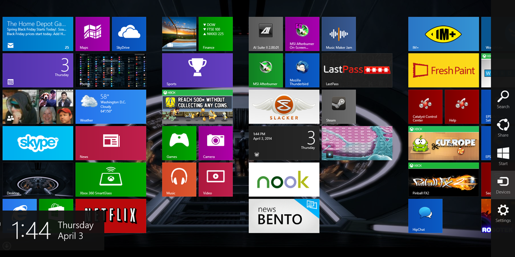Open the Video tile
This screenshot has height=257, width=515.
(215, 180)
